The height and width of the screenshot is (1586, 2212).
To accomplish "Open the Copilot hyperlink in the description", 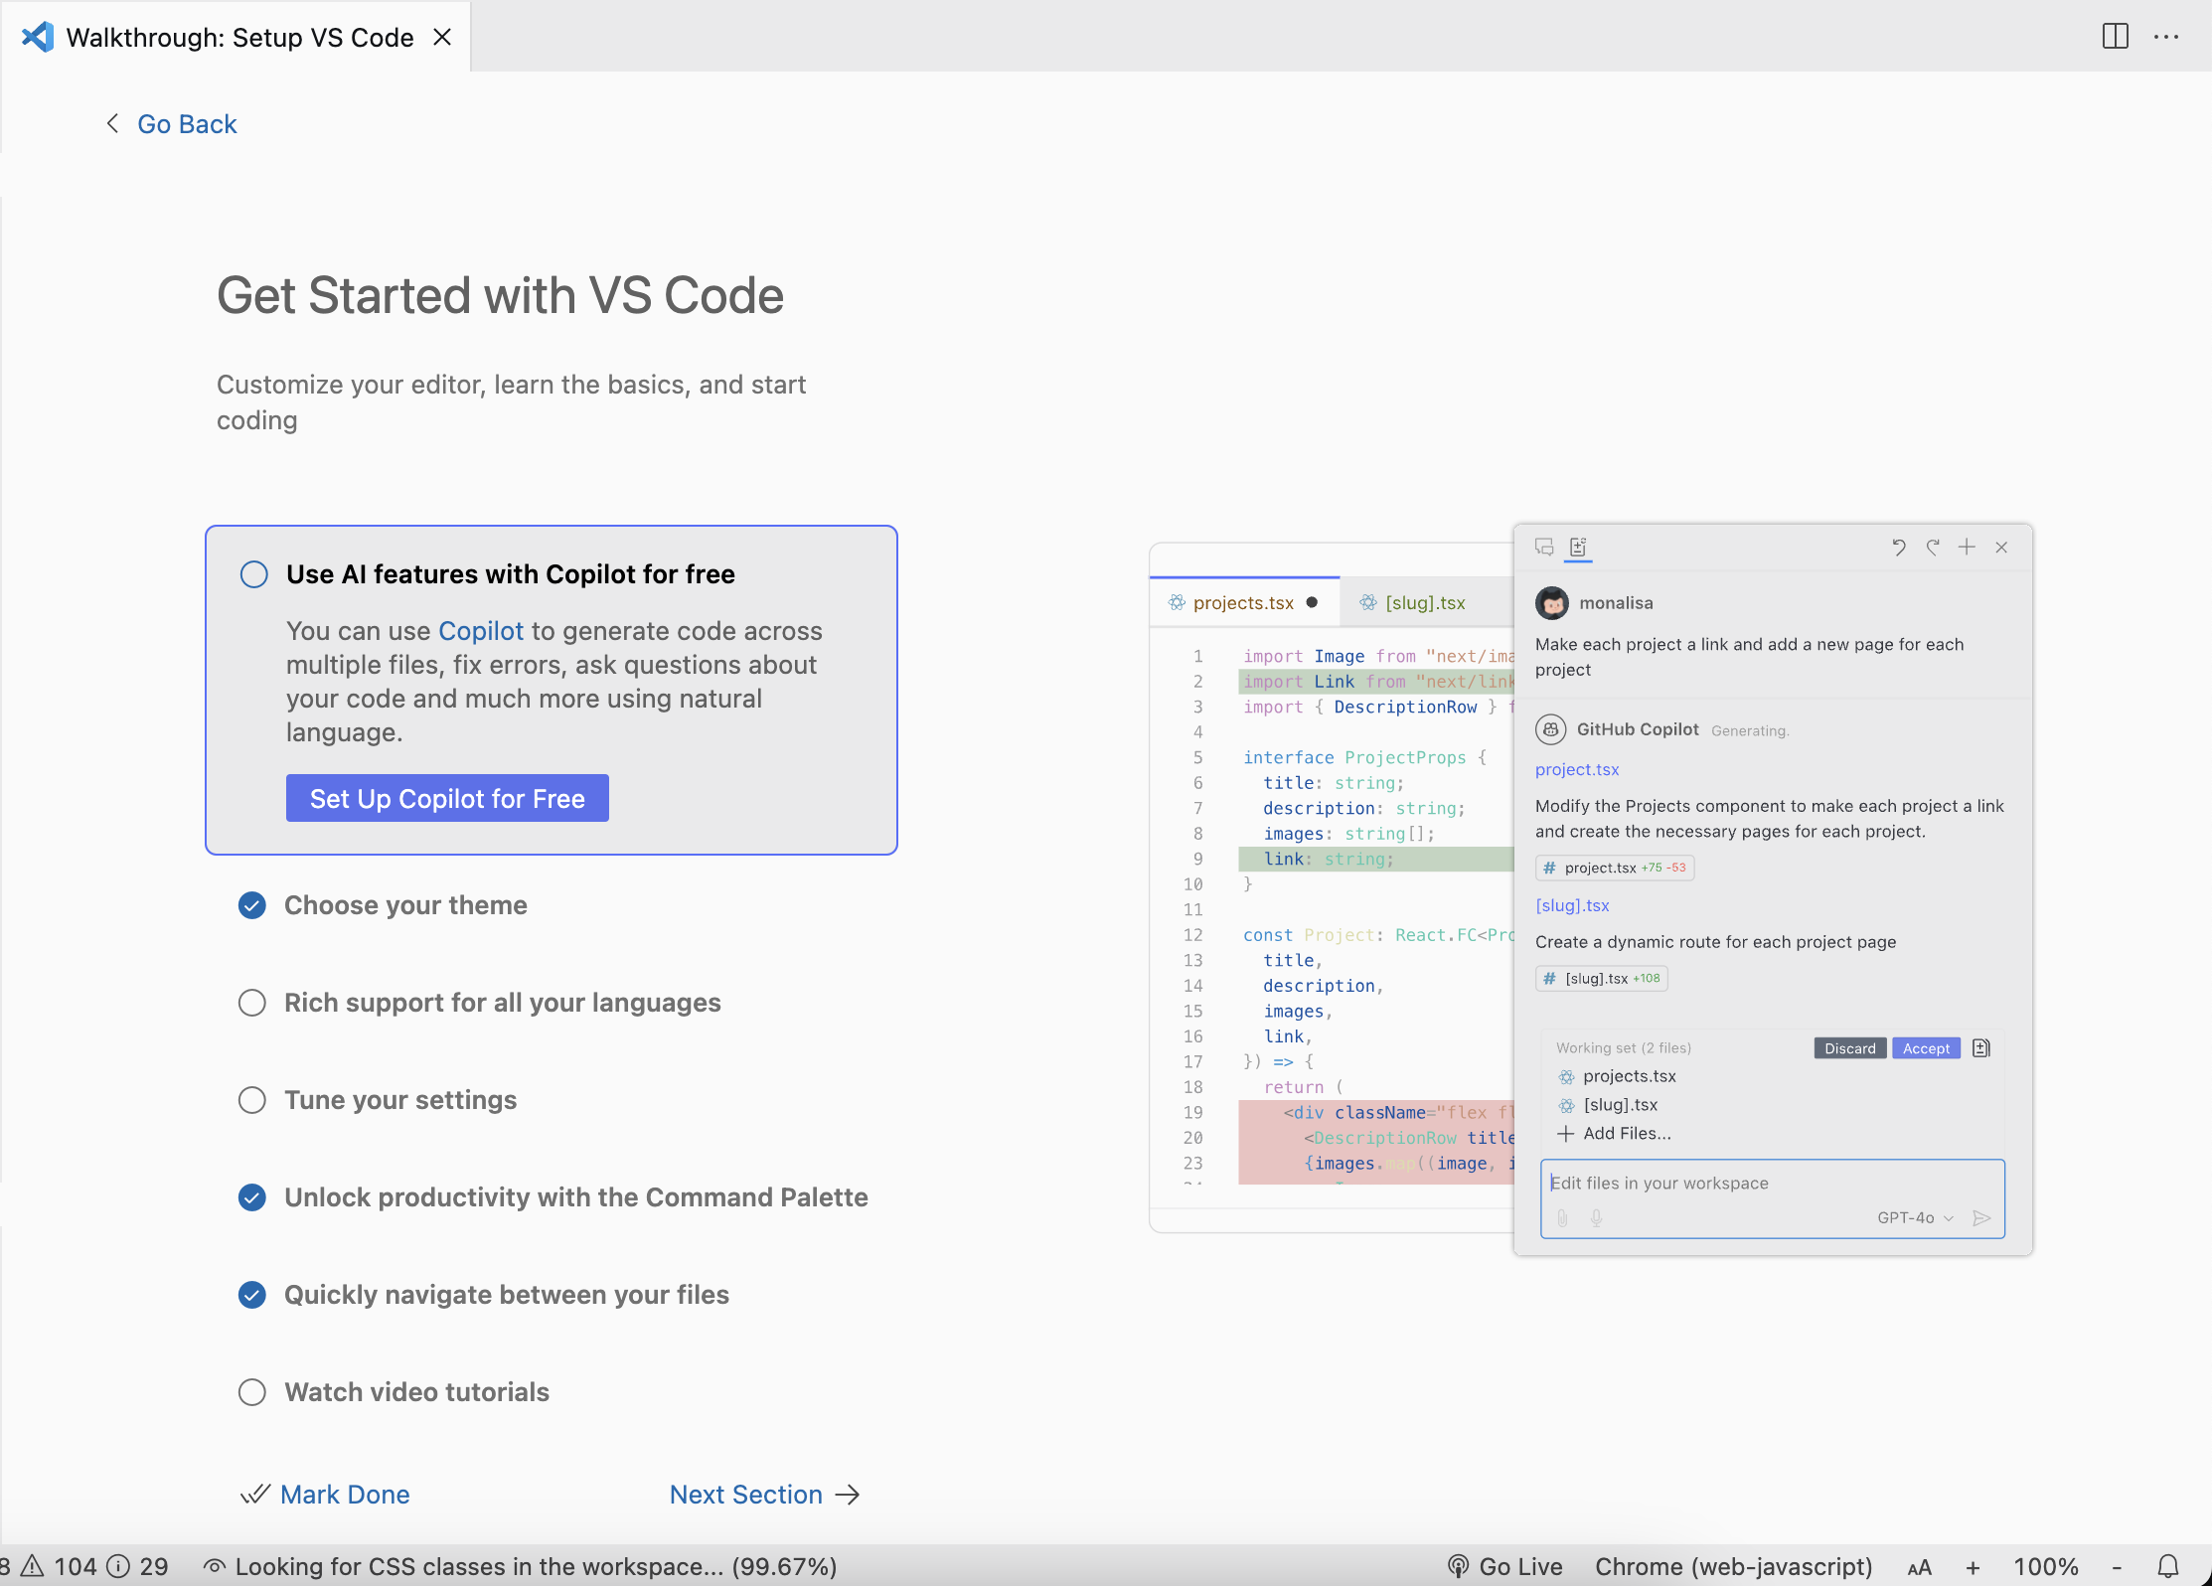I will tap(481, 631).
